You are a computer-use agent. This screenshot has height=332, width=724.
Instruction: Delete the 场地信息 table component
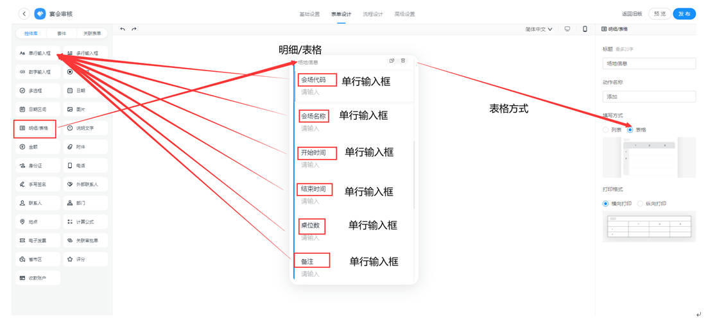[403, 60]
